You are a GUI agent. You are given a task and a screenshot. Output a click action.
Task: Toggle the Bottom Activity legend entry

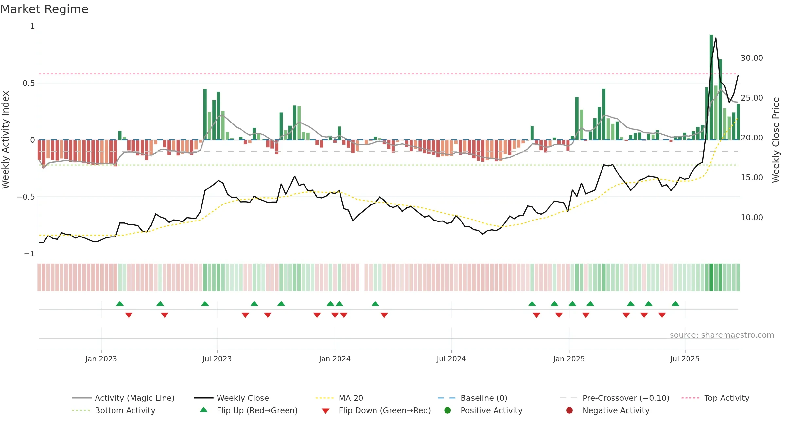point(113,410)
